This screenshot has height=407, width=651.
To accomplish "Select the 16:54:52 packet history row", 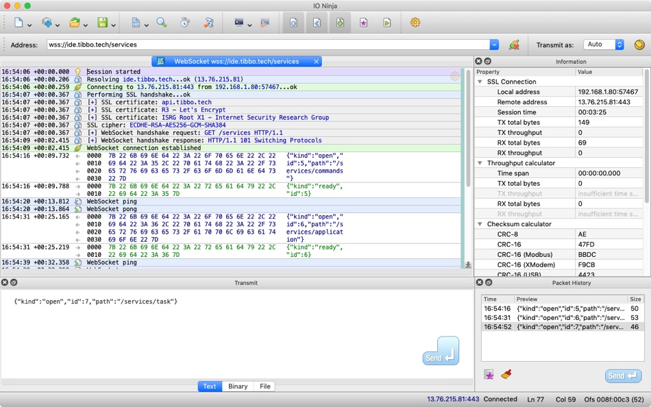I will pos(563,327).
